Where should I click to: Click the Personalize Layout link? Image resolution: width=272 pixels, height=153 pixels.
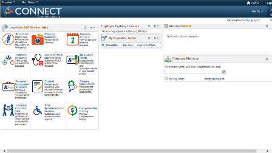[256, 20]
